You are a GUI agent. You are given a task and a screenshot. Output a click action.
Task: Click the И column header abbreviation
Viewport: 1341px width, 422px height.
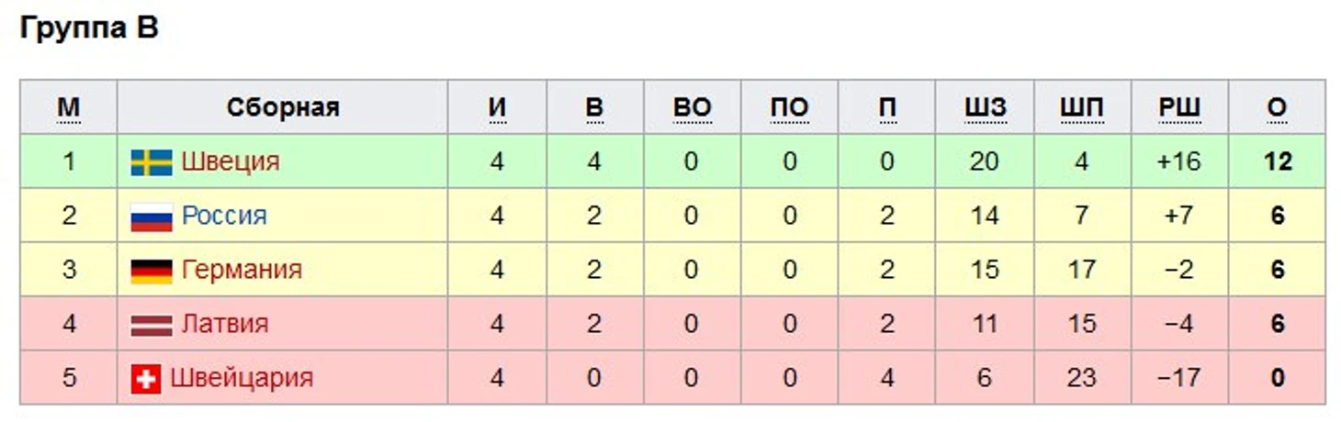(x=497, y=107)
